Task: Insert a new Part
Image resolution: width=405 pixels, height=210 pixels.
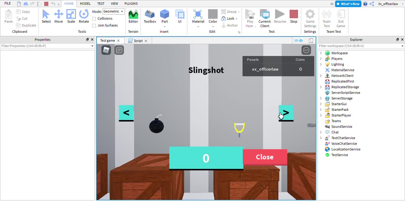Action: pyautogui.click(x=164, y=16)
